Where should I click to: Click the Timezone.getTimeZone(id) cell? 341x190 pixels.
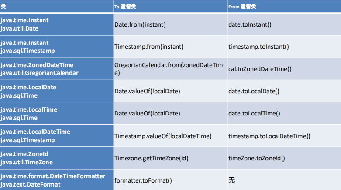pyautogui.click(x=170, y=158)
